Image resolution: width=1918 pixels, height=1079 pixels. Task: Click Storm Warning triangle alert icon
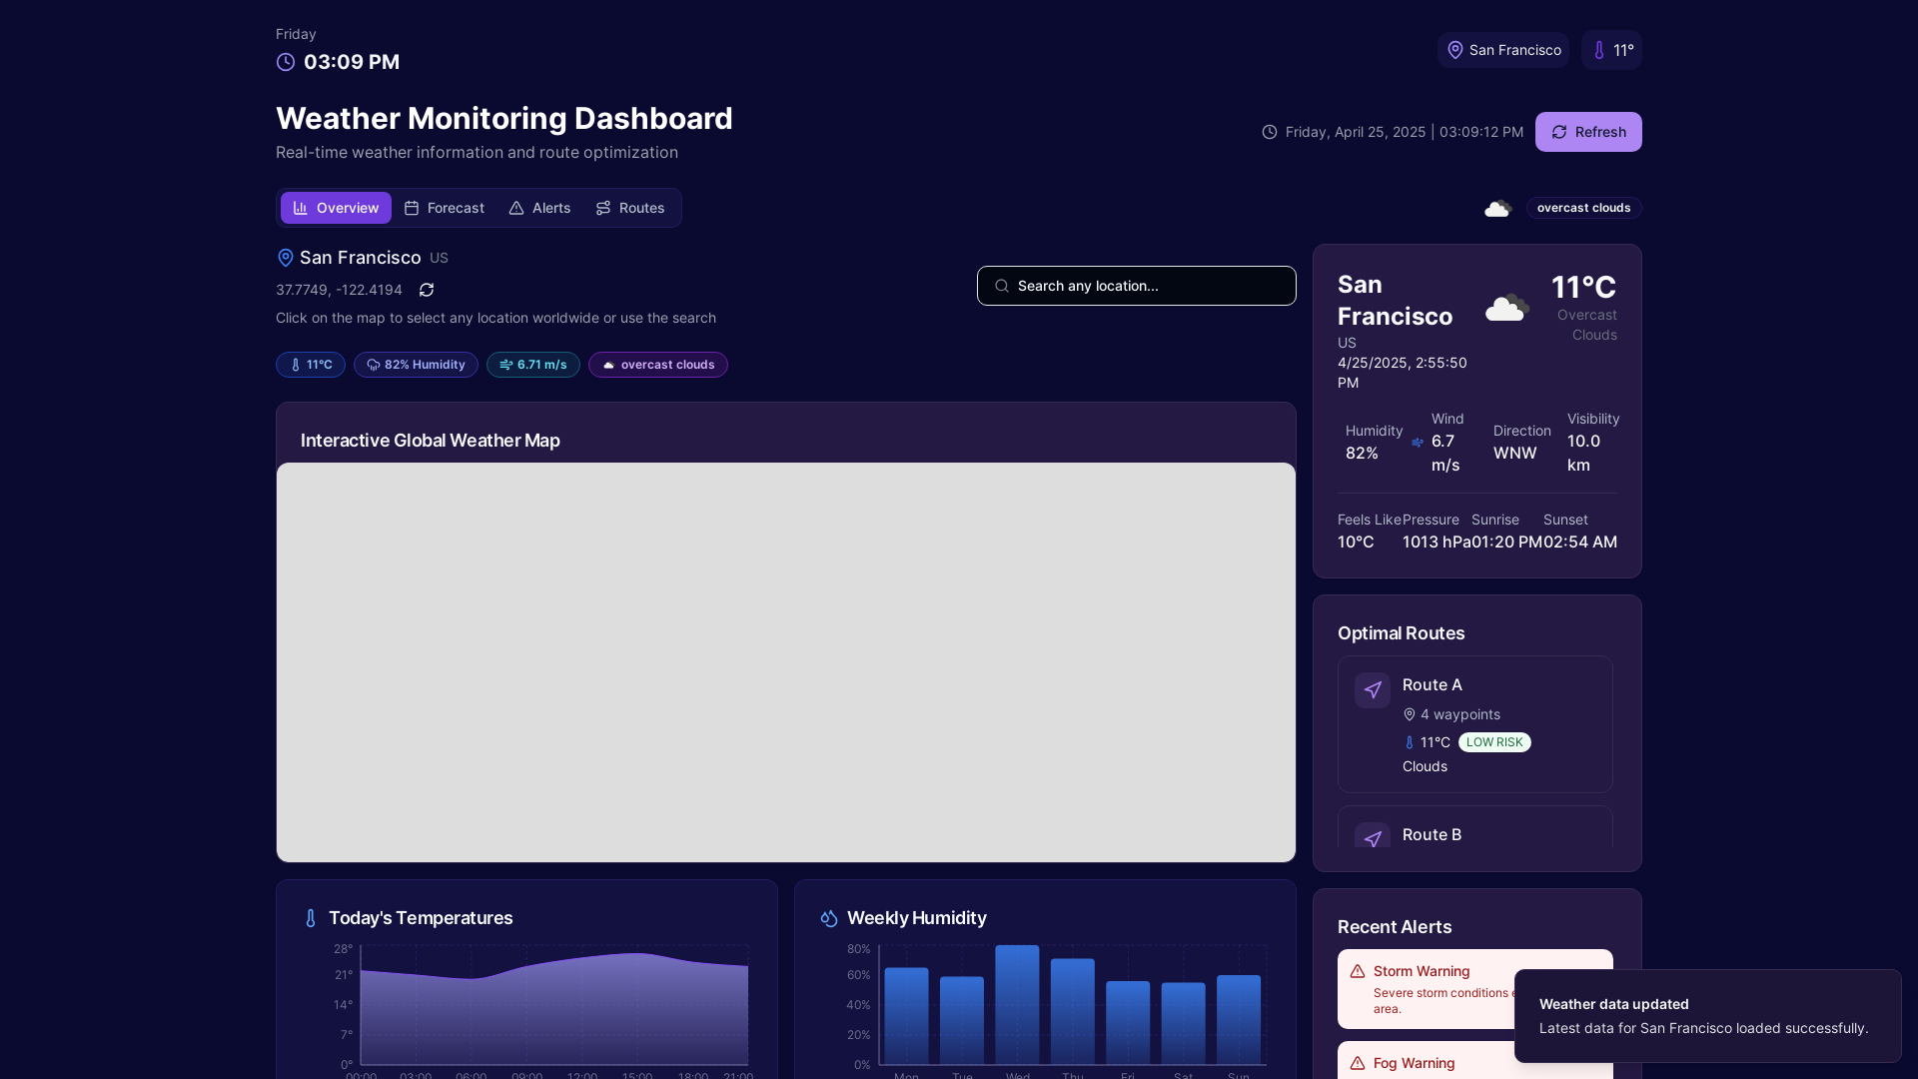click(1357, 971)
